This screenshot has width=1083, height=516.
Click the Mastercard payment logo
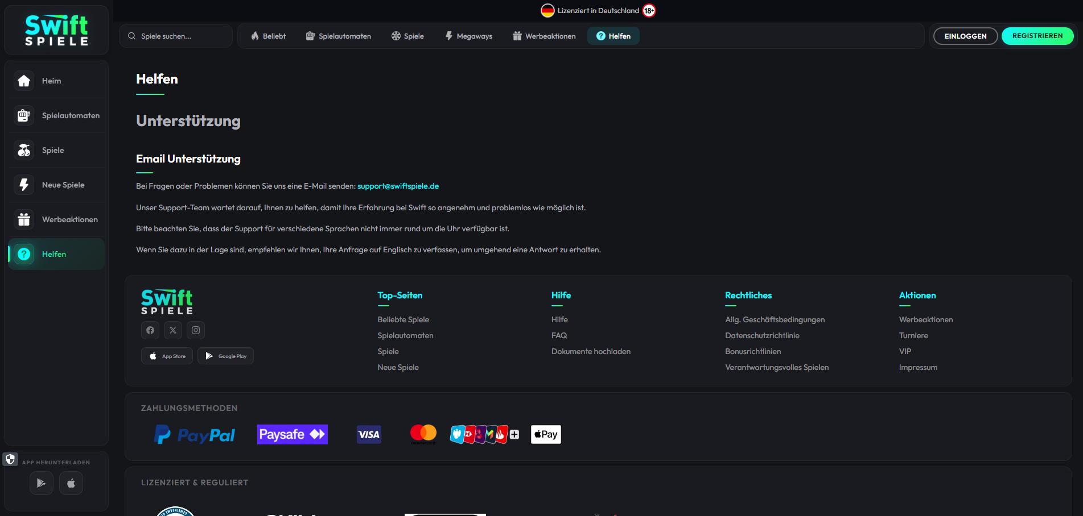(x=423, y=434)
